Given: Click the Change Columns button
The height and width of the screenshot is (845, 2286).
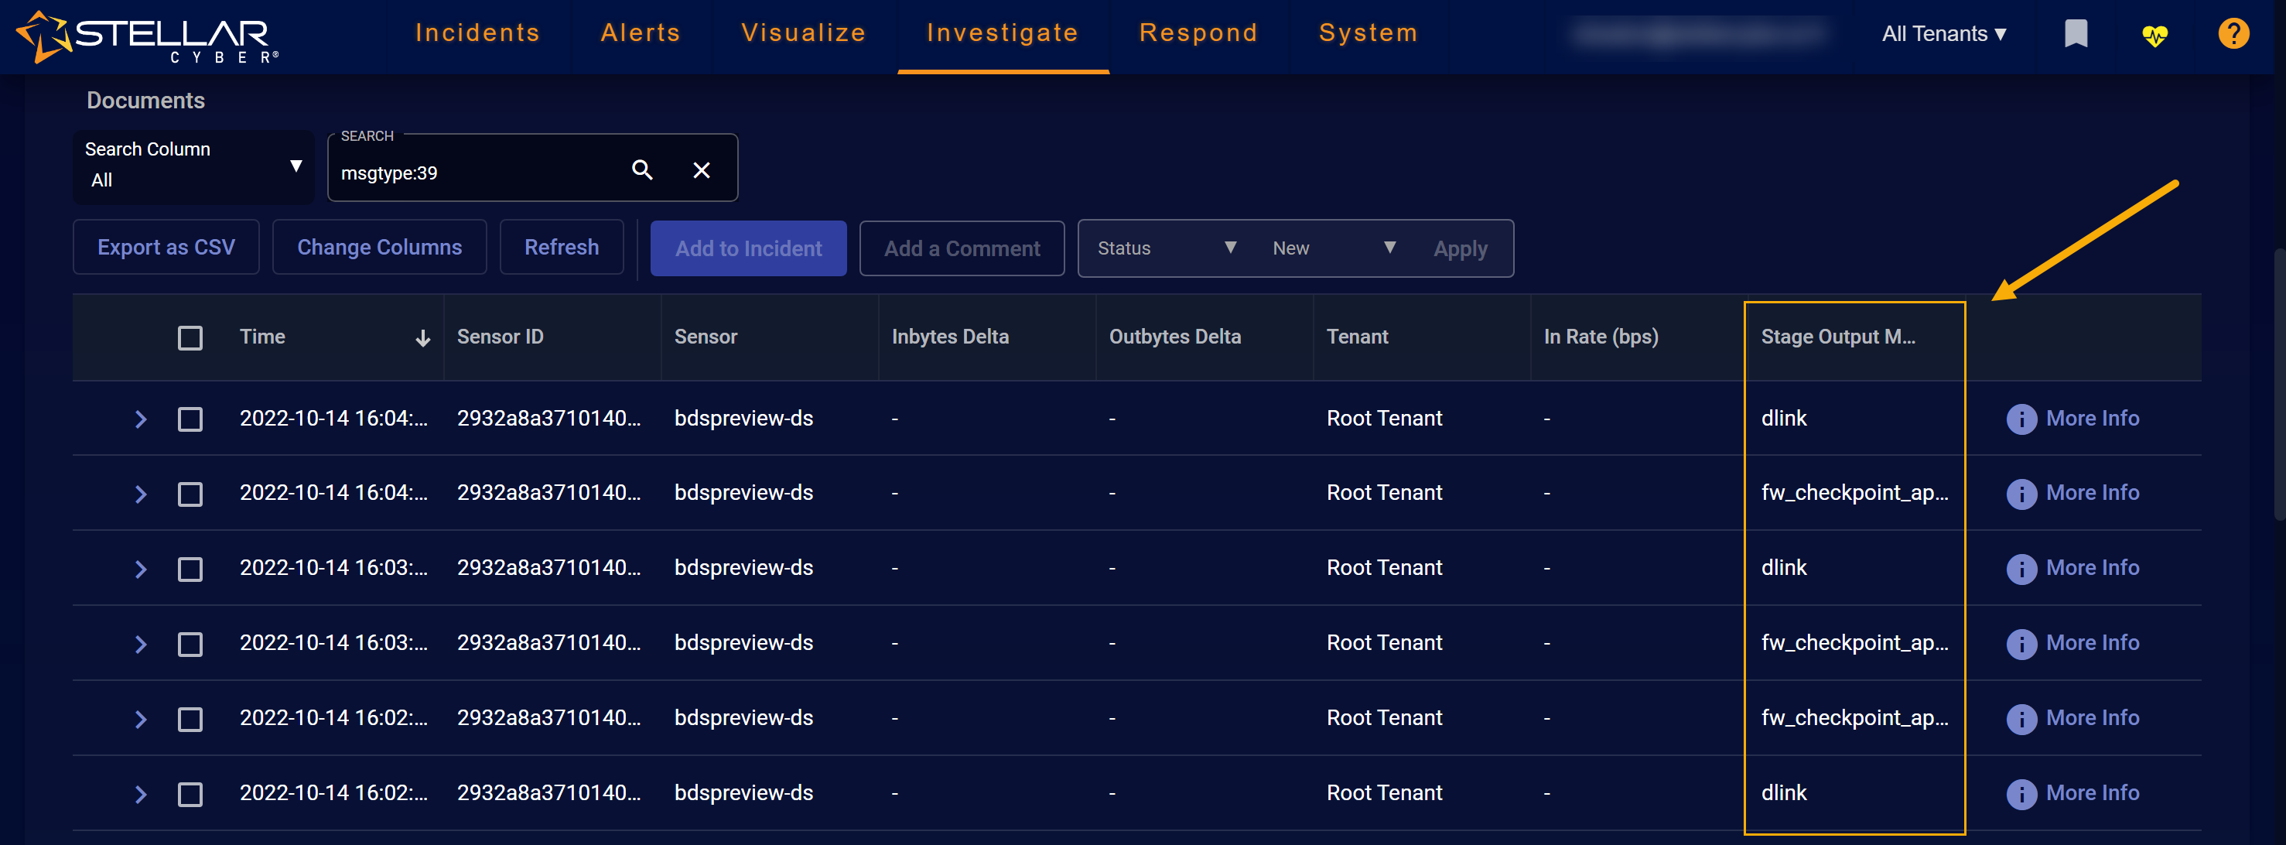Looking at the screenshot, I should 379,248.
